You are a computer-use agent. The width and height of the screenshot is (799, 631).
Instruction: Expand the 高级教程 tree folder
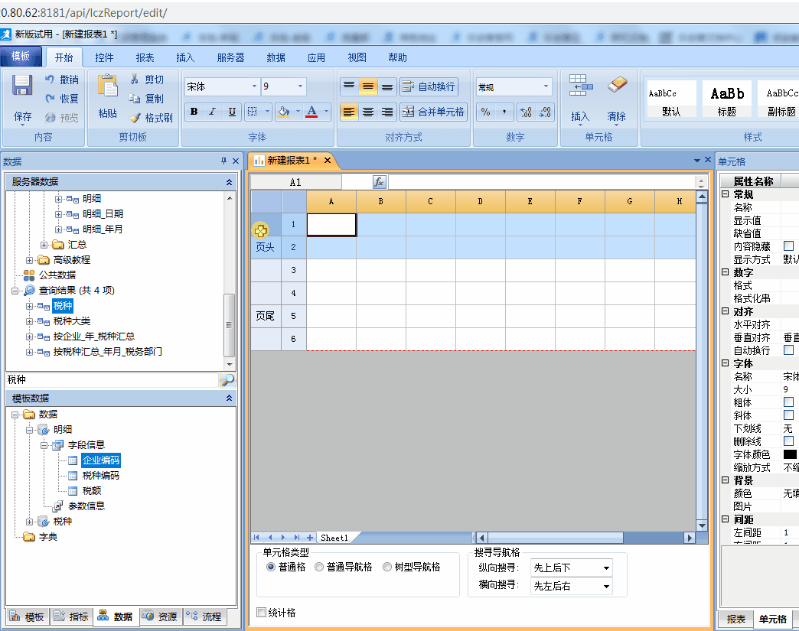[x=30, y=260]
